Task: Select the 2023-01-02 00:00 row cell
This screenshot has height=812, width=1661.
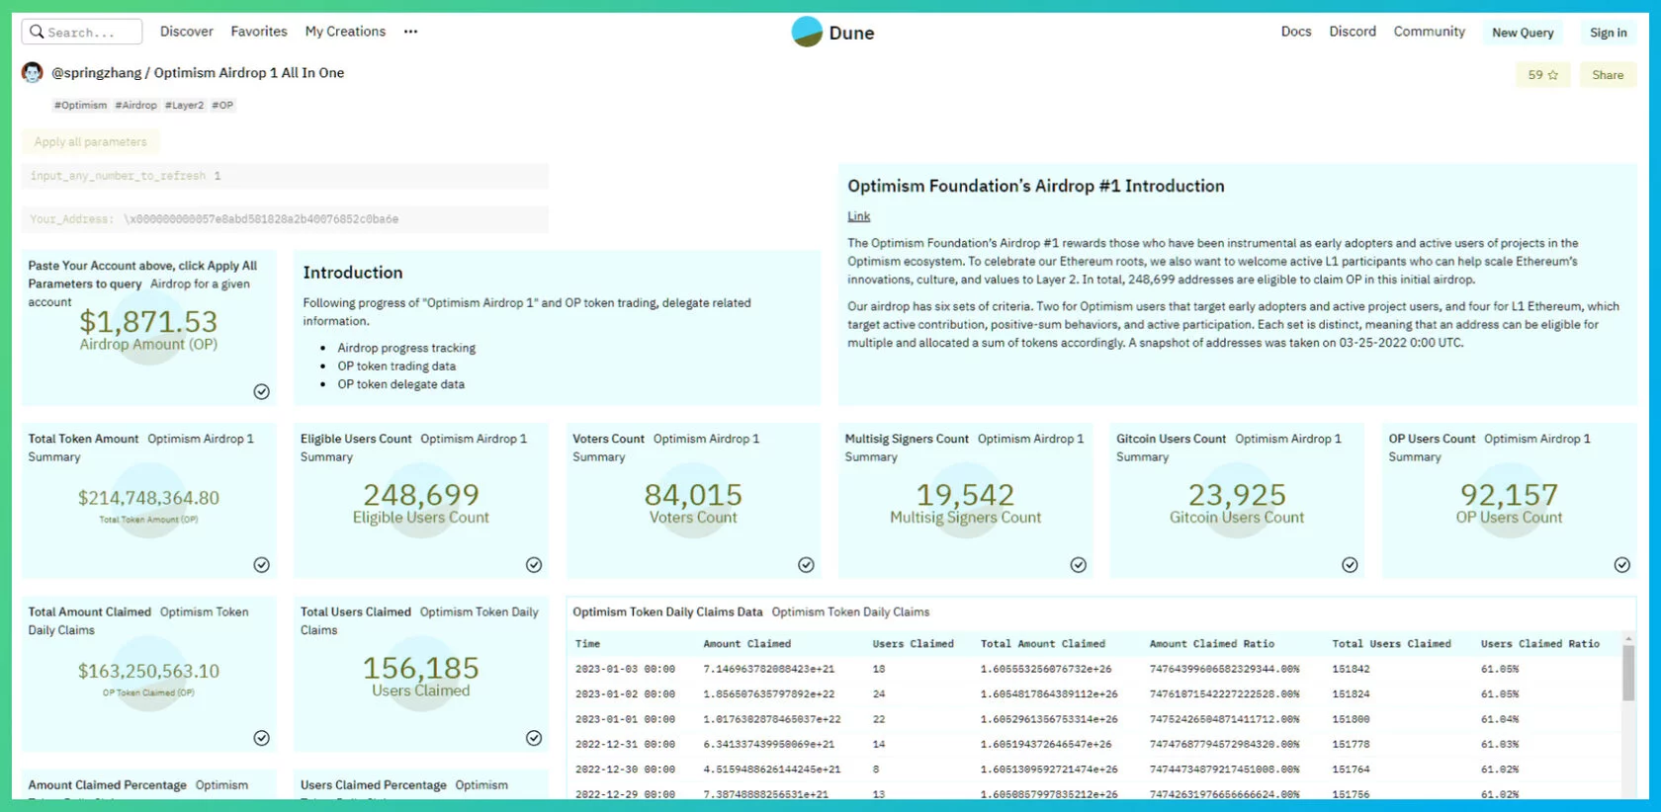Action: click(625, 694)
